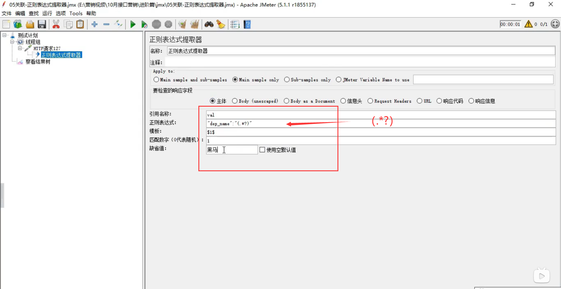This screenshot has width=561, height=289.
Task: Click the New test plan icon
Action: (6, 24)
